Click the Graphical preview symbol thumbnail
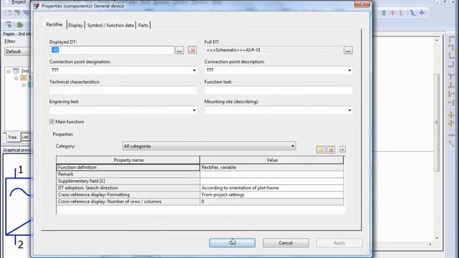The width and height of the screenshot is (459, 258). pos(17,205)
